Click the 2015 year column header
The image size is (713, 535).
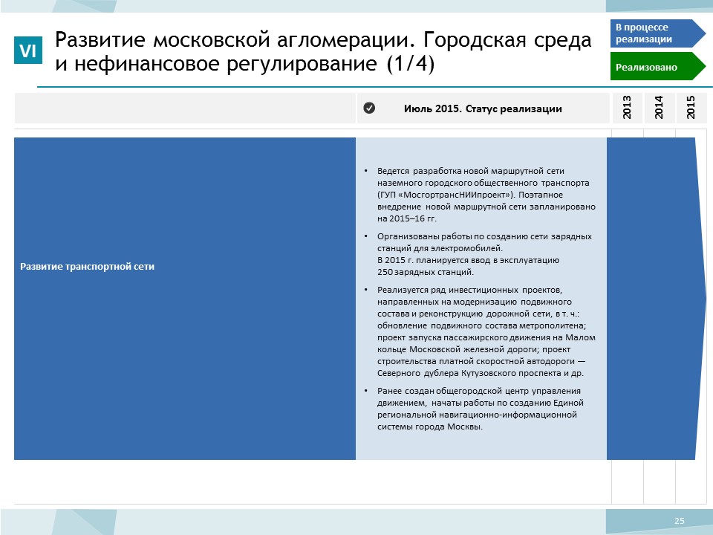[x=691, y=108]
